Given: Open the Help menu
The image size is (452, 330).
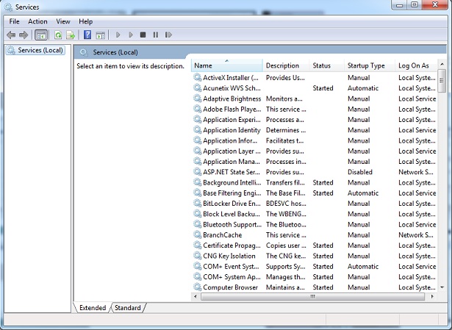Looking at the screenshot, I should (85, 21).
